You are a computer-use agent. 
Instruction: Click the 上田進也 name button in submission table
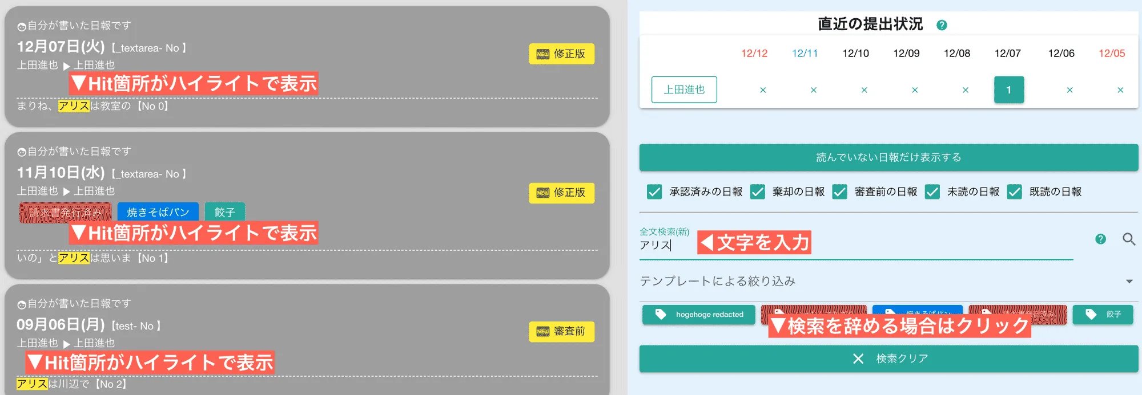click(684, 89)
